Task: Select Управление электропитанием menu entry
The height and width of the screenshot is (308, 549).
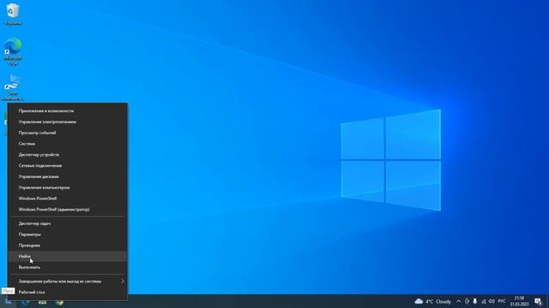Action: (x=67, y=121)
